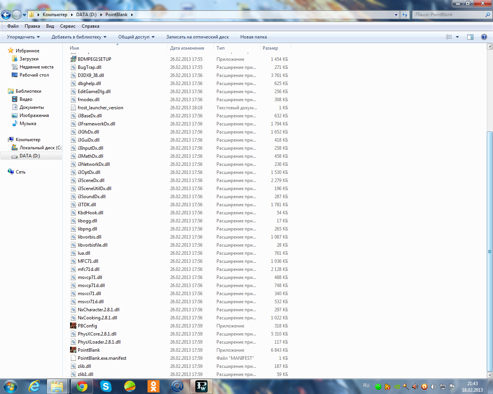Open Odnoklassniki from the taskbar
The image size is (493, 394).
click(x=153, y=386)
